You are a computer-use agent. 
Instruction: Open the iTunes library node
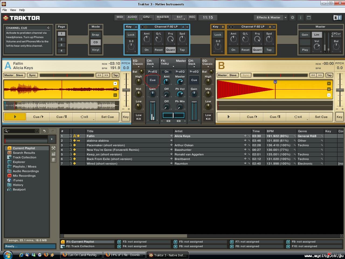coord(18,180)
